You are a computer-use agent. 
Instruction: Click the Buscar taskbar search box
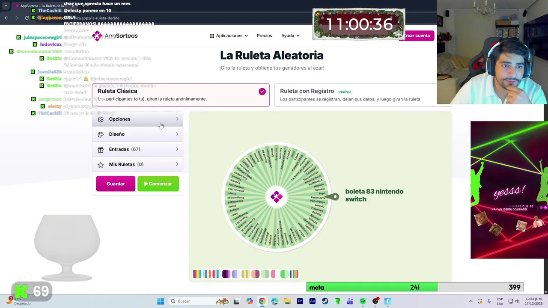[199, 301]
